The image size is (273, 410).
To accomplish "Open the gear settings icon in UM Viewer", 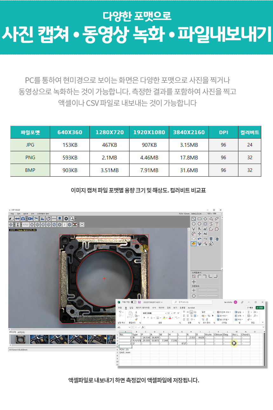I will click(x=66, y=219).
